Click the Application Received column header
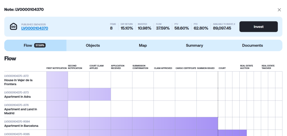 pyautogui.click(x=117, y=67)
